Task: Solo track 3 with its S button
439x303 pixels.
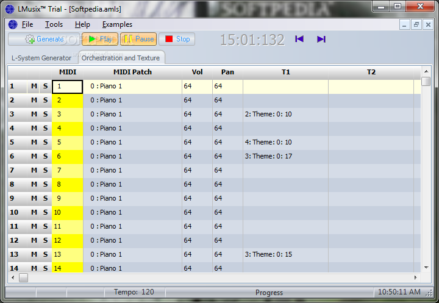Action: 46,114
